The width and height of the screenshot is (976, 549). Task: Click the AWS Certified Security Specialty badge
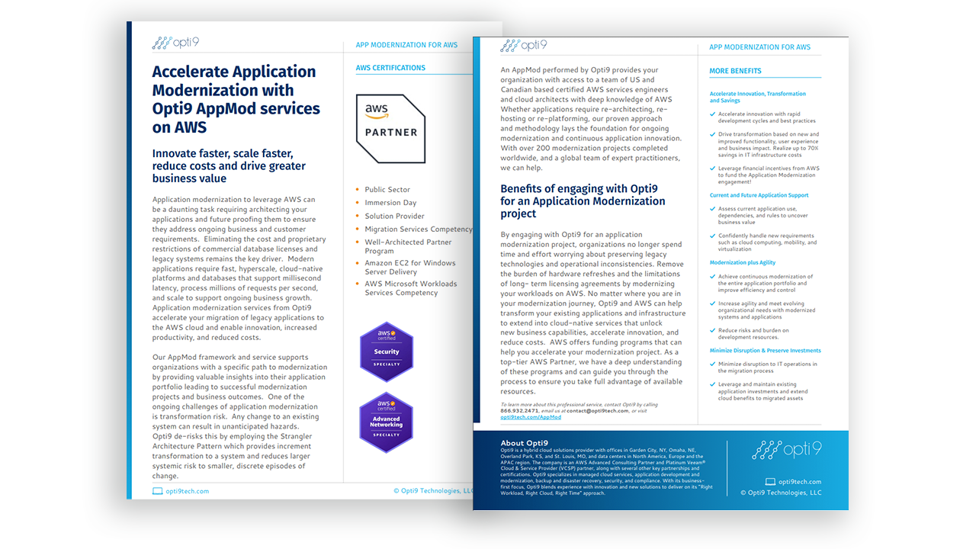click(x=387, y=352)
